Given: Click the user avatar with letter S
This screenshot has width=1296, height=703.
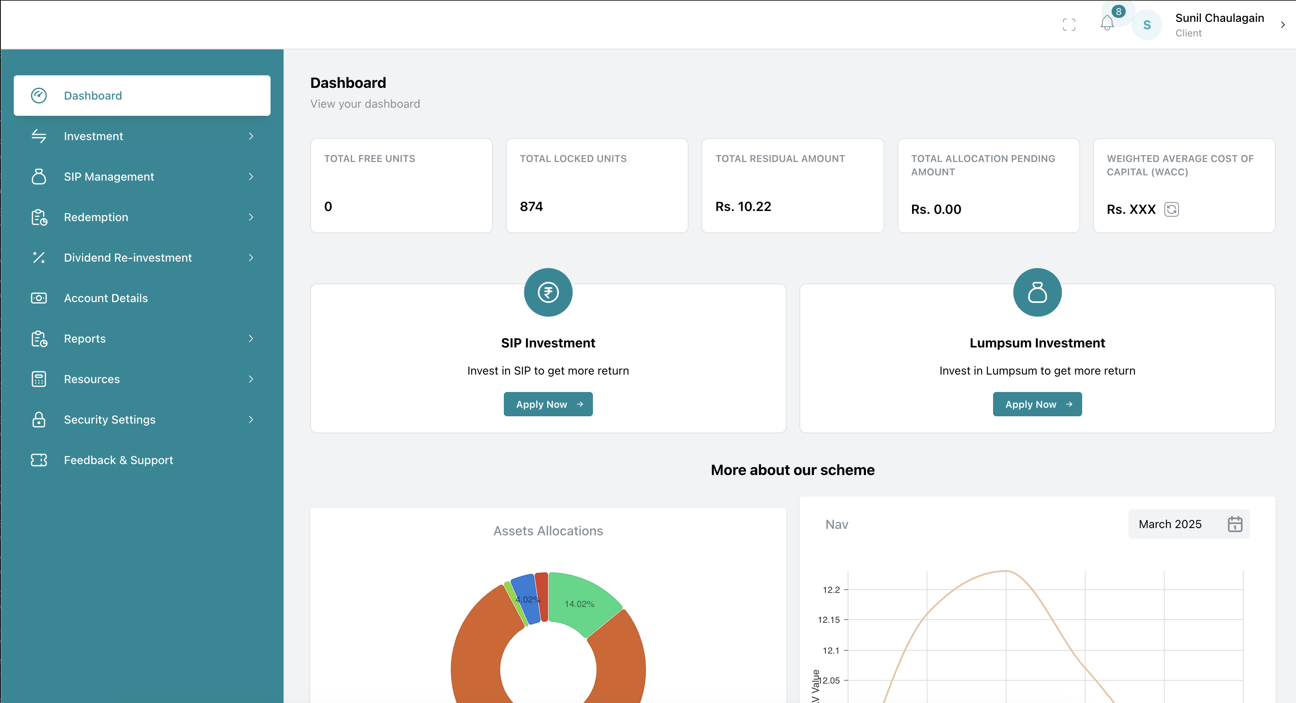Looking at the screenshot, I should click(1147, 25).
